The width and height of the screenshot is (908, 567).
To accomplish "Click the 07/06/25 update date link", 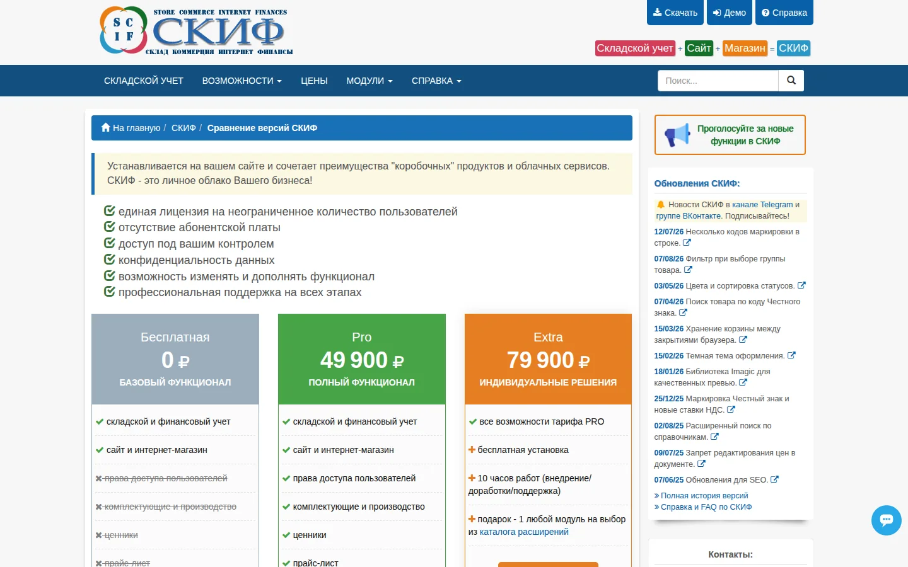I will pyautogui.click(x=669, y=480).
